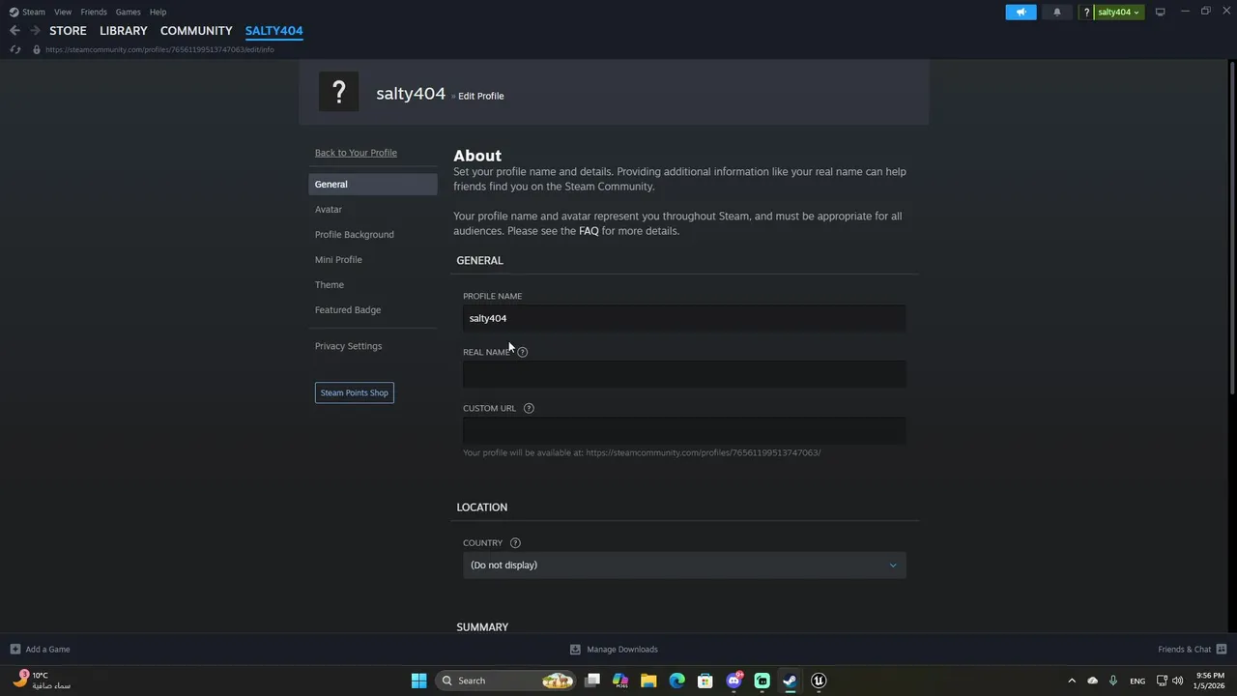Screen dimensions: 1237x696
Task: Click the Steam taskbar icon
Action: (x=790, y=681)
